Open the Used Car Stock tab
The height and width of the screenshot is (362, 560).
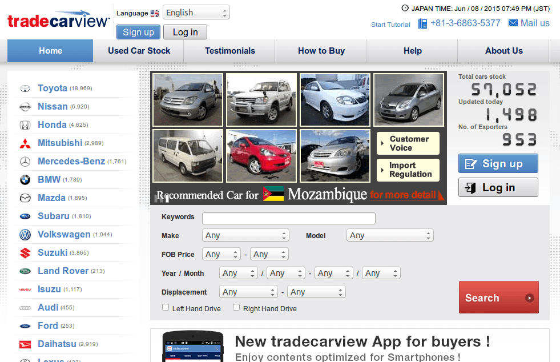point(139,51)
